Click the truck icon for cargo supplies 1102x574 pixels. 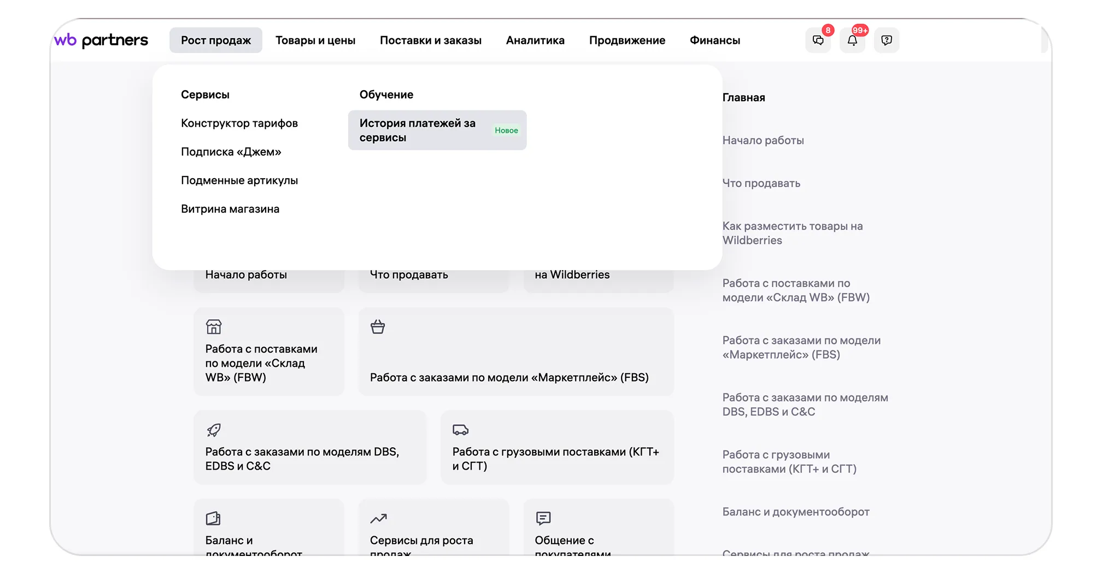click(x=460, y=430)
